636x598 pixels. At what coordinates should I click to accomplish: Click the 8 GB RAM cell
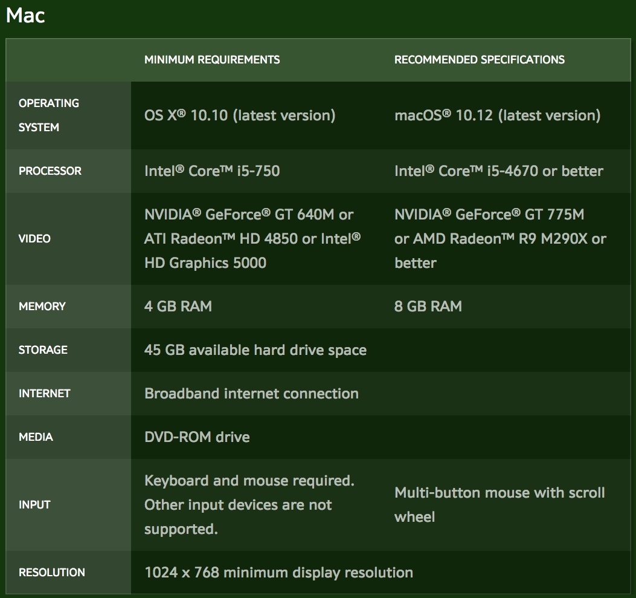tap(428, 307)
